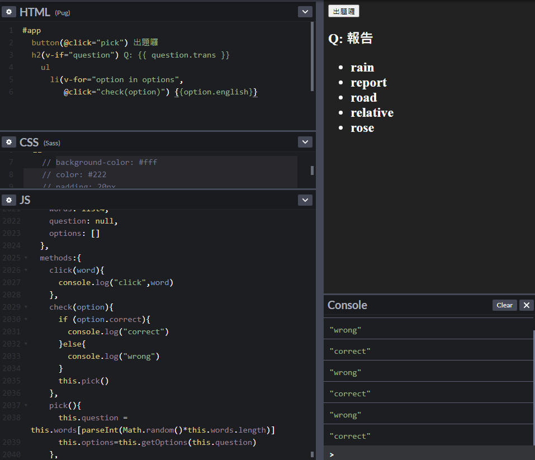535x460 pixels.
Task: Fold the pick() function at line 2037
Action: (26, 405)
